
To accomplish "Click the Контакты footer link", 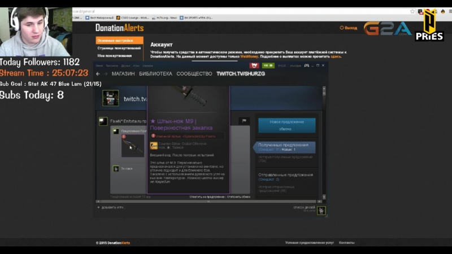I will click(x=346, y=243).
